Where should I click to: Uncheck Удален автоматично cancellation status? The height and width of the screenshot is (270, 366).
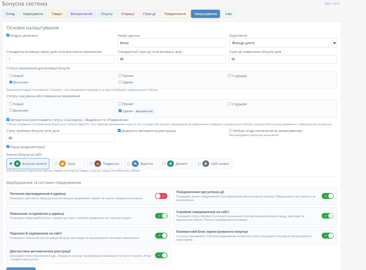tap(120, 111)
